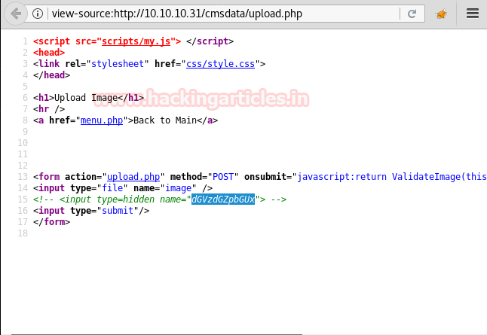Screen dimensions: 487x335
Task: Click the 'file' type value on line 14
Action: 112,188
